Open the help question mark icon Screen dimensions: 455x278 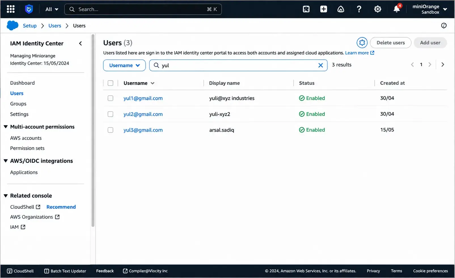click(x=359, y=9)
